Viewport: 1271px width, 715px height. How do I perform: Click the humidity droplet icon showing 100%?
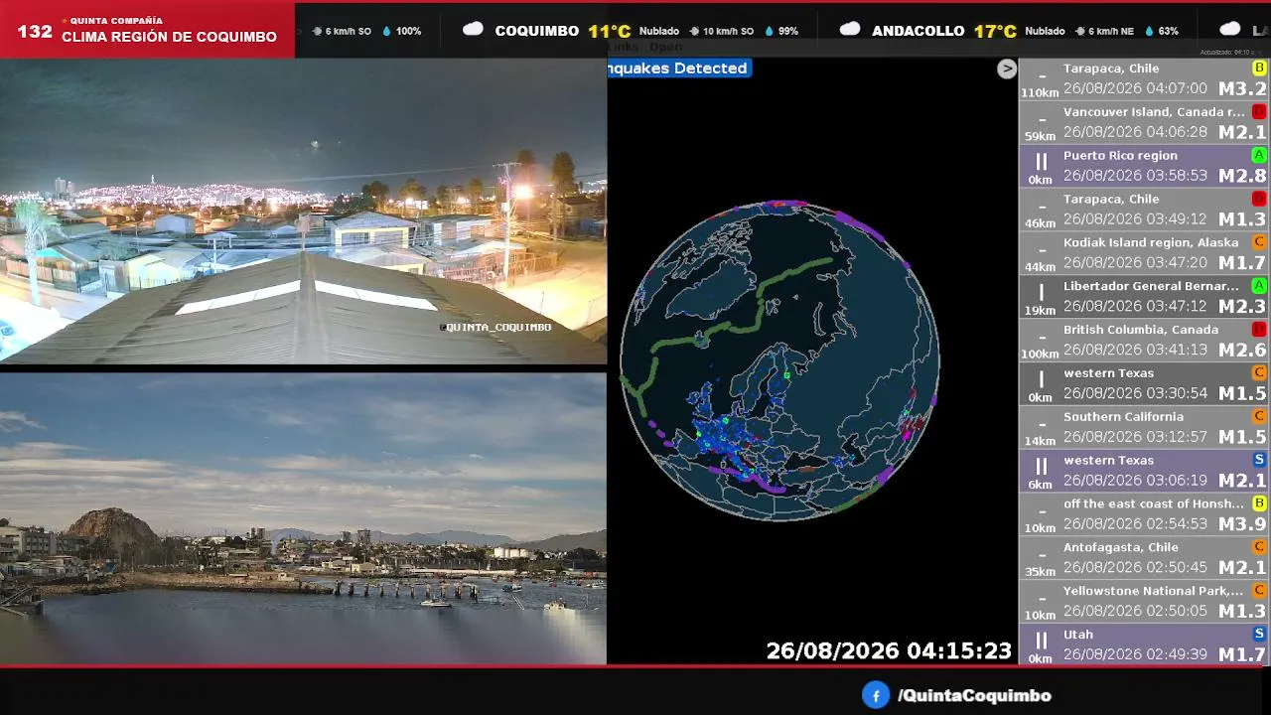pyautogui.click(x=386, y=31)
